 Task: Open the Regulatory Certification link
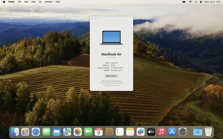(x=111, y=81)
